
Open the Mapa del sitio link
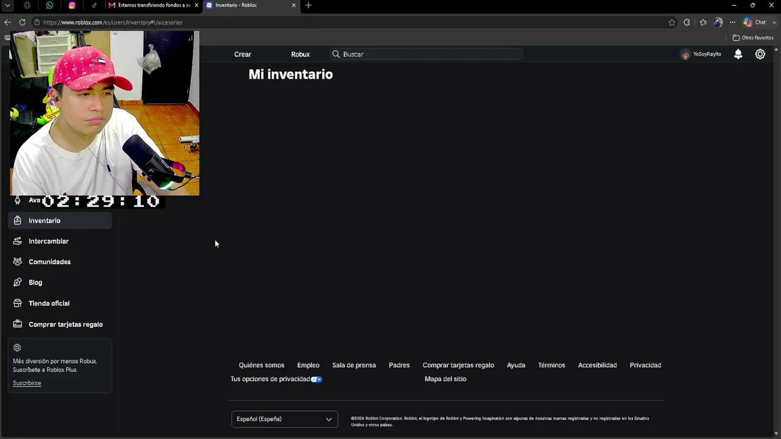pyautogui.click(x=445, y=379)
